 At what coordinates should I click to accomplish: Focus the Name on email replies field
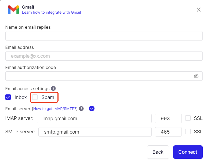pyautogui.click(x=104, y=36)
